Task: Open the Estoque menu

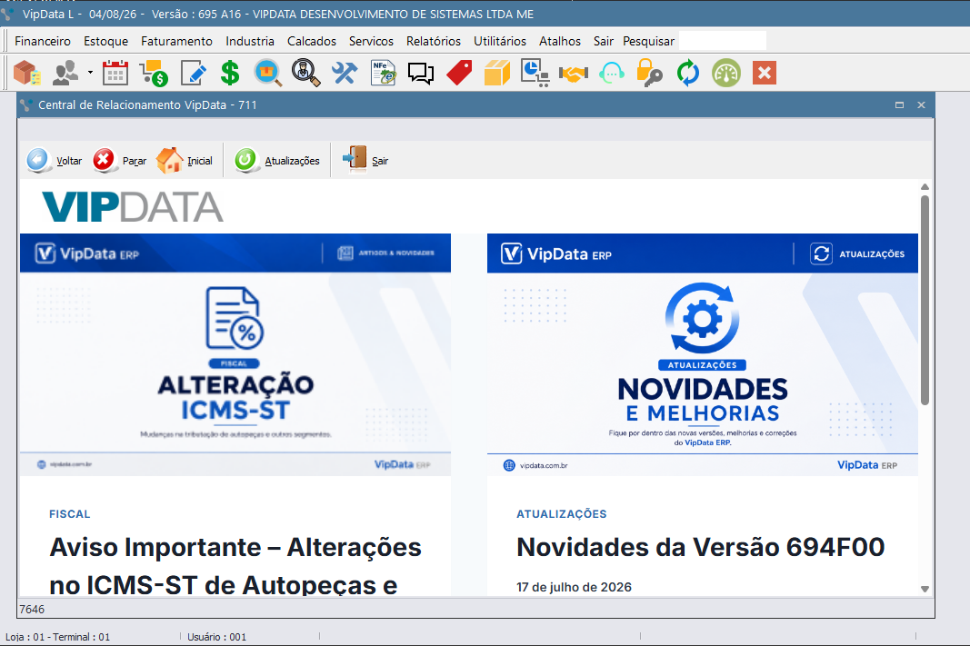Action: coord(105,41)
